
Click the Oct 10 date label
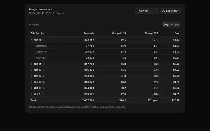click(38, 88)
